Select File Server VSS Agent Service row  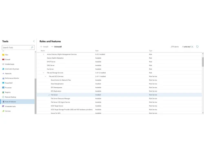tap(119, 102)
